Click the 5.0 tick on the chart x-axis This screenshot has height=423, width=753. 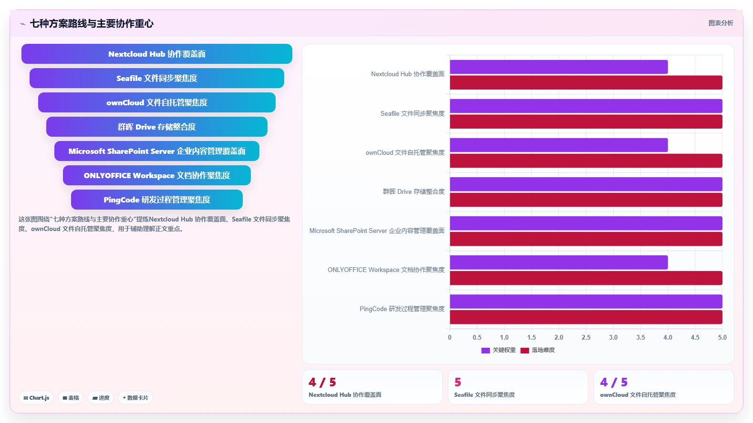(x=722, y=337)
